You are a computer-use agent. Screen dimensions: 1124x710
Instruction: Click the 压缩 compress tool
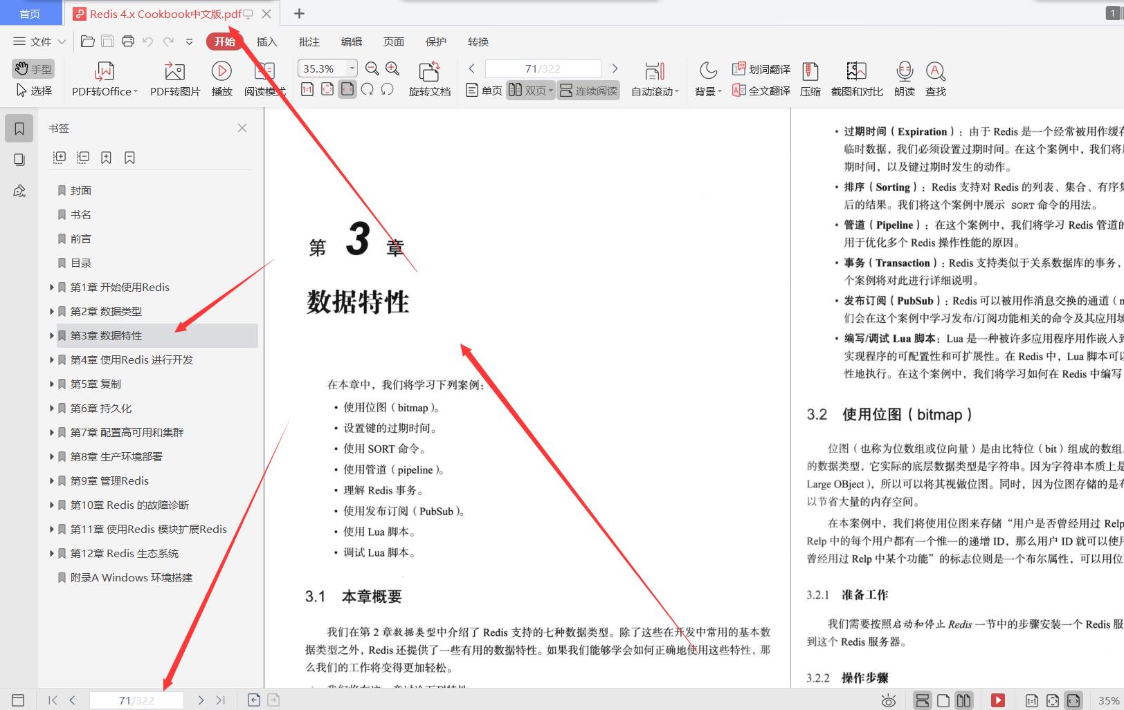(x=810, y=80)
